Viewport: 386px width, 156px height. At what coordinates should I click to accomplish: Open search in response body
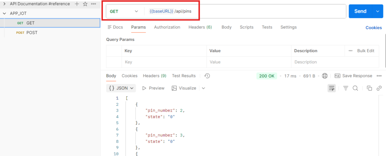coord(355,88)
